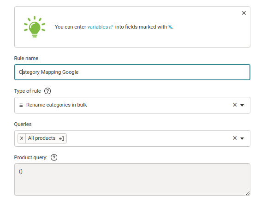Select the All products tag label
Viewport: 261px width, 215px height.
coord(42,138)
